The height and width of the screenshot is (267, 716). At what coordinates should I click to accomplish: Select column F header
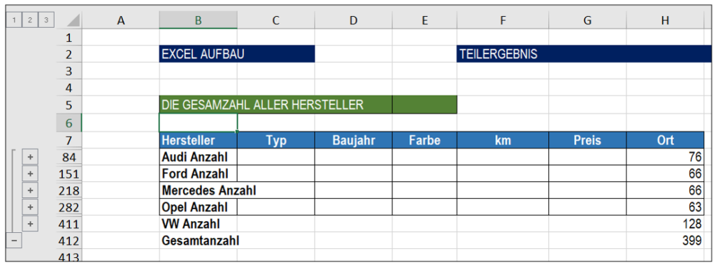[x=503, y=20]
